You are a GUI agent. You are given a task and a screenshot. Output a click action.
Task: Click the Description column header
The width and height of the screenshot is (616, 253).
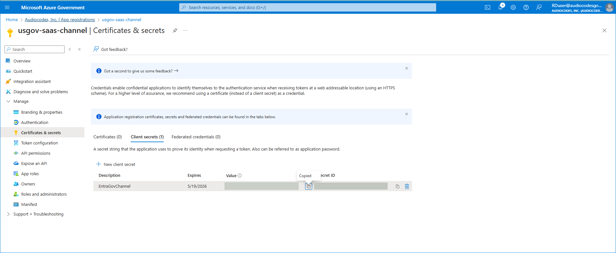click(110, 175)
